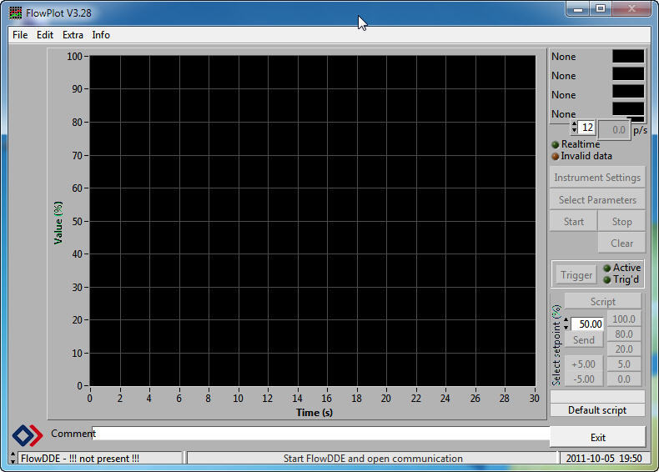Click 'Start FlowDDE and open communication' status text
Screen dimensions: 659x472
click(x=372, y=458)
